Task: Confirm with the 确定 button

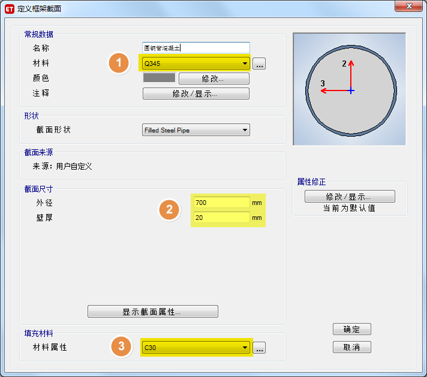Action: (352, 329)
